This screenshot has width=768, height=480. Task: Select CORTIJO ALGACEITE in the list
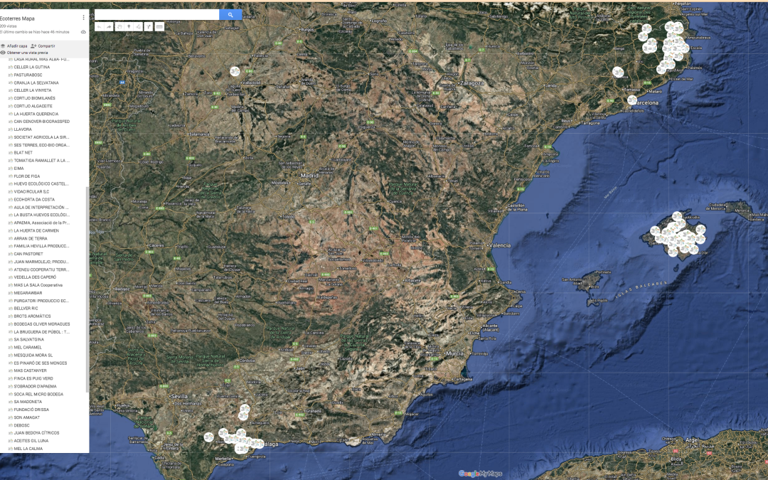click(x=33, y=106)
